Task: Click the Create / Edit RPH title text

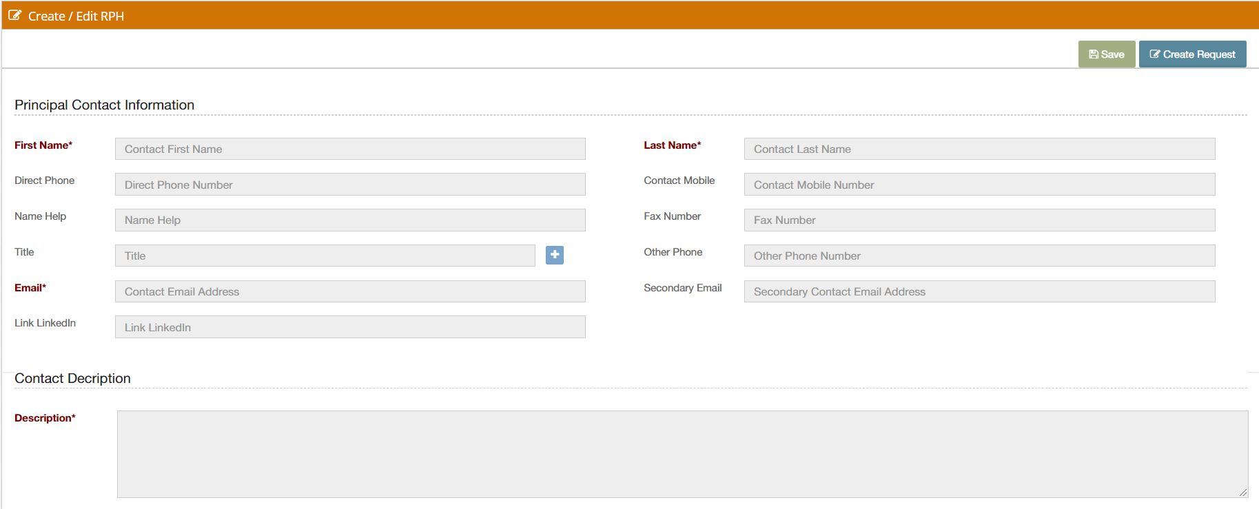Action: point(76,16)
